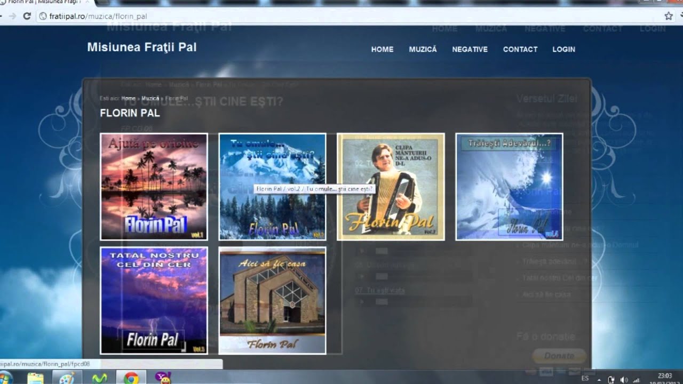Follow the Home breadcrumb link
The image size is (683, 384).
pyautogui.click(x=128, y=99)
